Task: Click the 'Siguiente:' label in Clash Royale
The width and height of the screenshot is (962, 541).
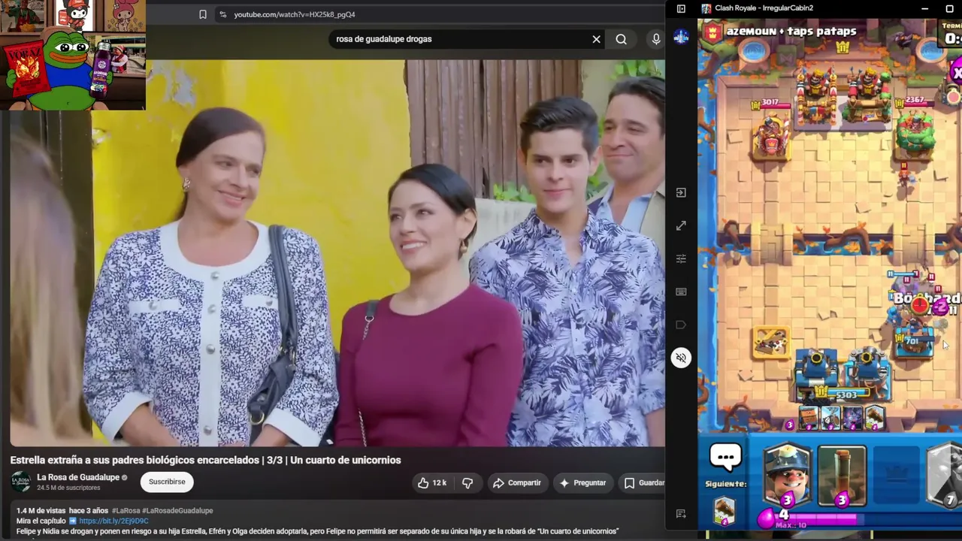Action: (x=725, y=484)
